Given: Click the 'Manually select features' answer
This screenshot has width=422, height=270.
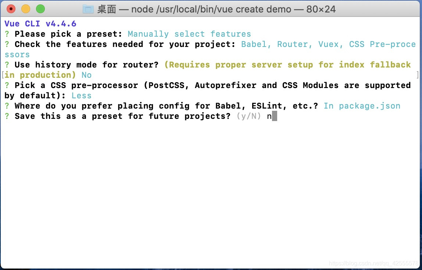Looking at the screenshot, I should pyautogui.click(x=189, y=34).
